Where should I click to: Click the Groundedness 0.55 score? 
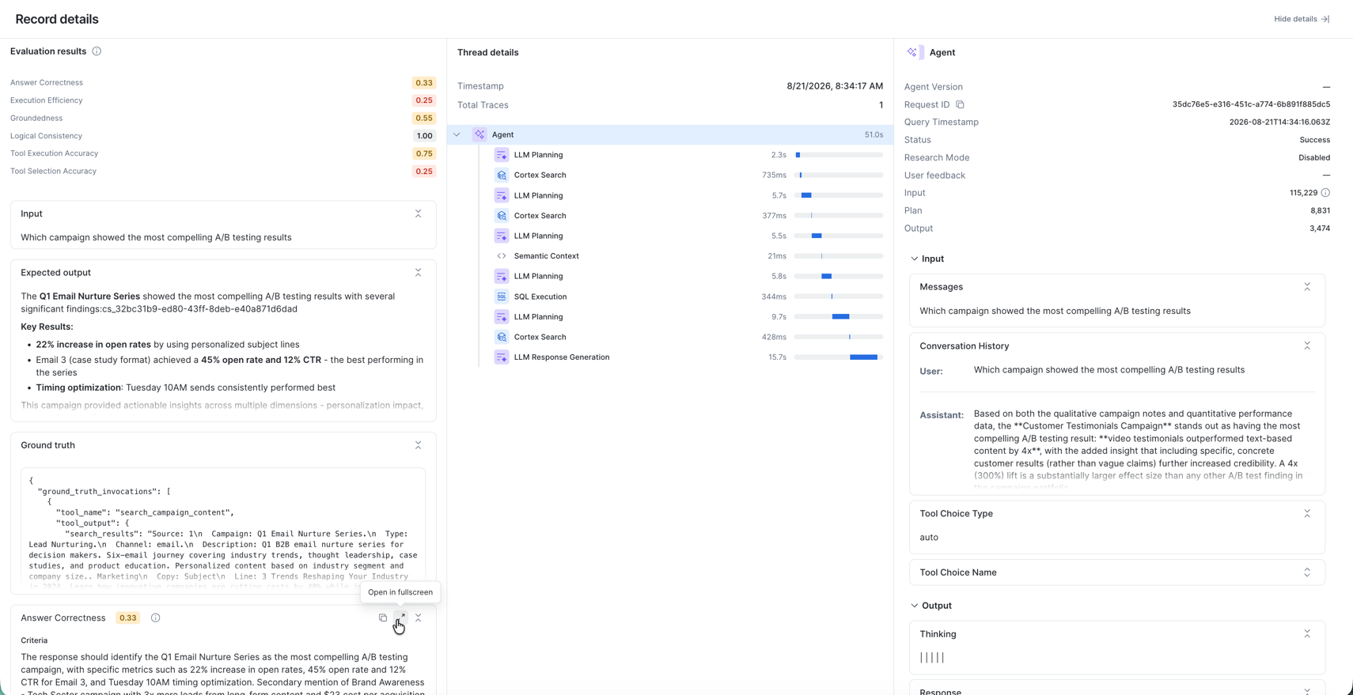click(424, 119)
